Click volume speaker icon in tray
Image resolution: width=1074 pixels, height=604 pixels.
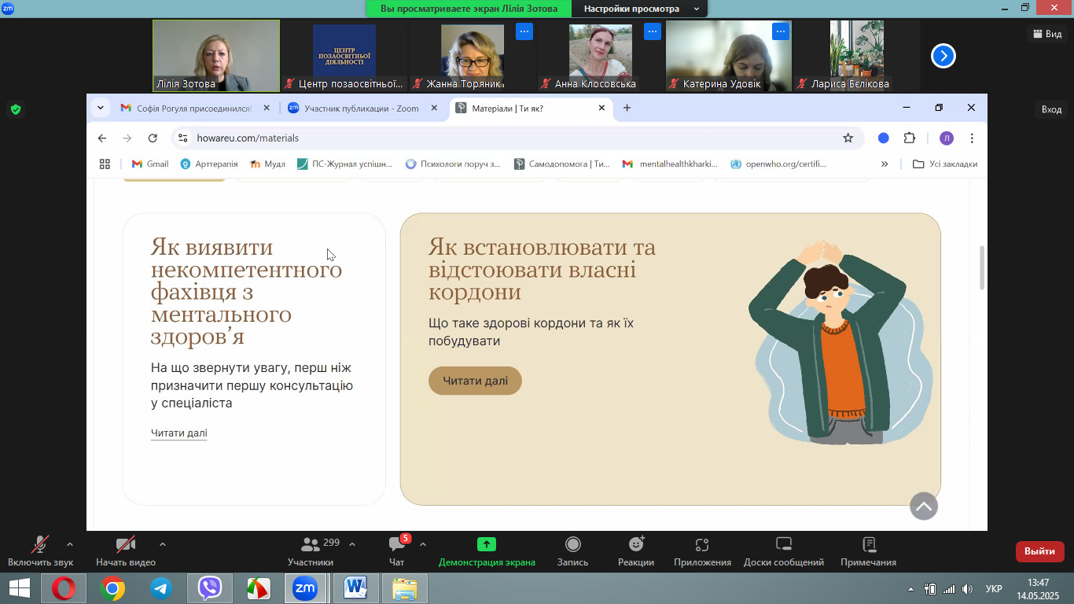967,589
